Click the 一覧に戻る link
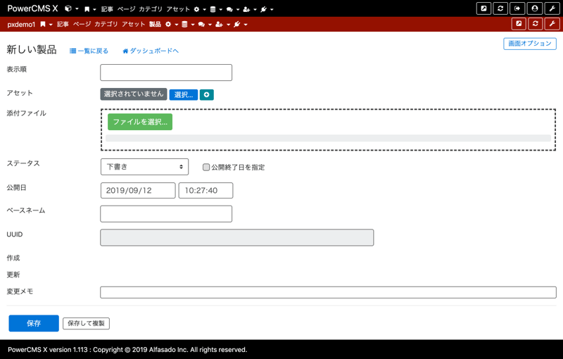This screenshot has height=359, width=563. pyautogui.click(x=89, y=51)
